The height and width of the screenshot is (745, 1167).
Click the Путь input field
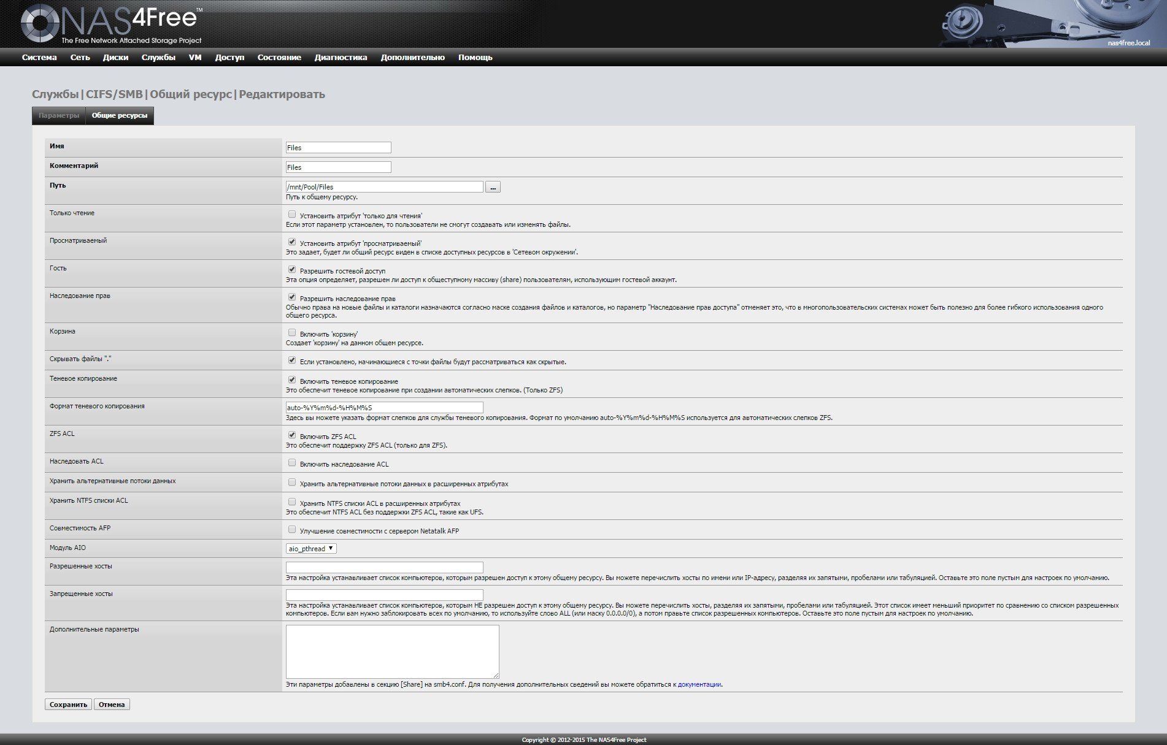(x=385, y=187)
